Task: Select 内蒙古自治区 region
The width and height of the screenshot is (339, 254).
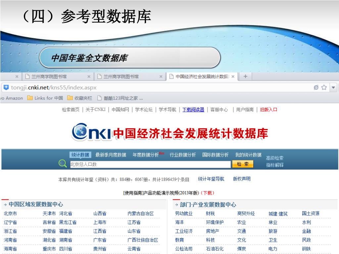Action: tap(140, 214)
